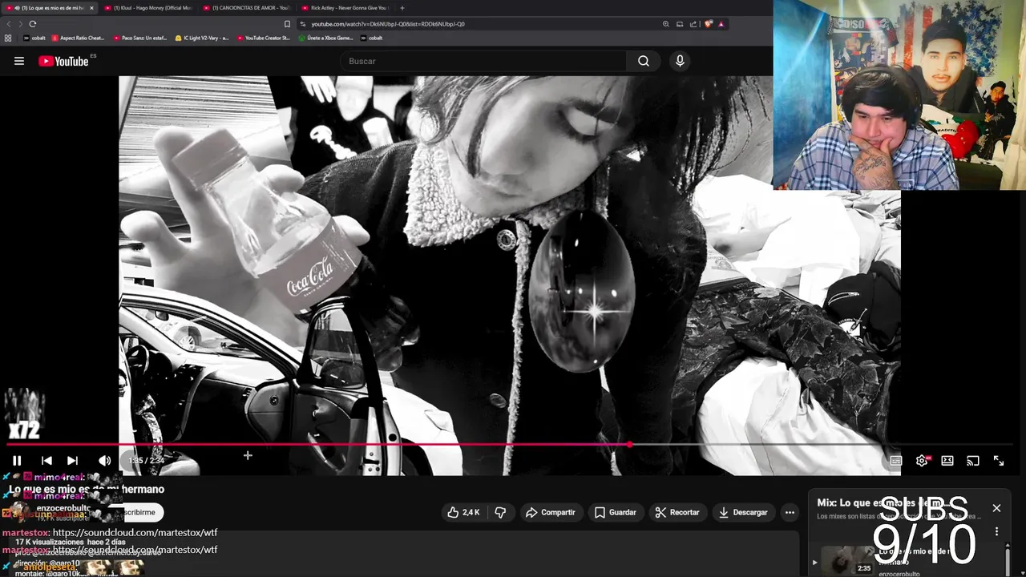
Task: Click the progress bar scrubber dot
Action: pyautogui.click(x=630, y=444)
